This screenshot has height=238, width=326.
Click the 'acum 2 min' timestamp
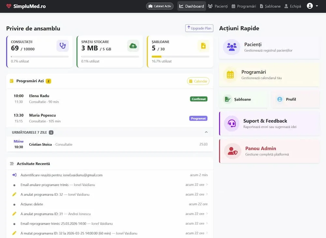(199, 175)
